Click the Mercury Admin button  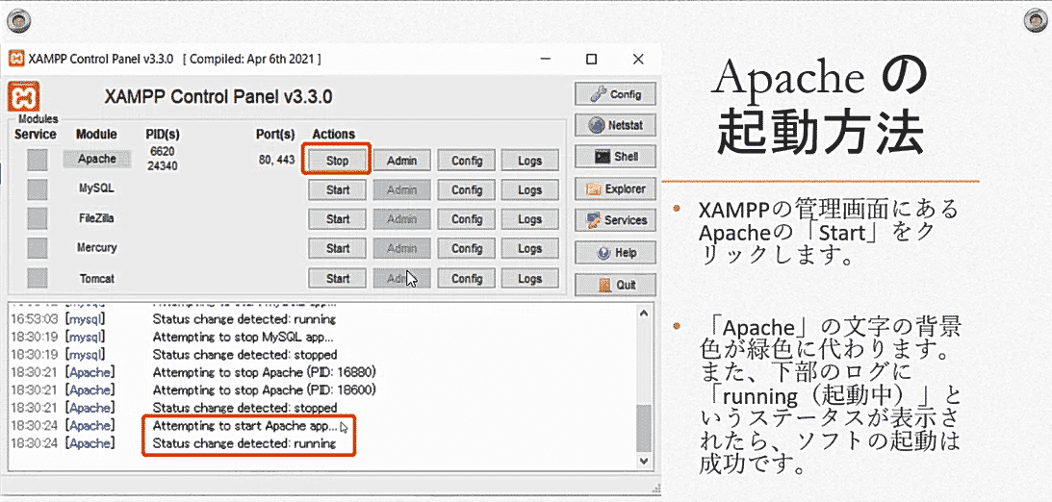(402, 249)
